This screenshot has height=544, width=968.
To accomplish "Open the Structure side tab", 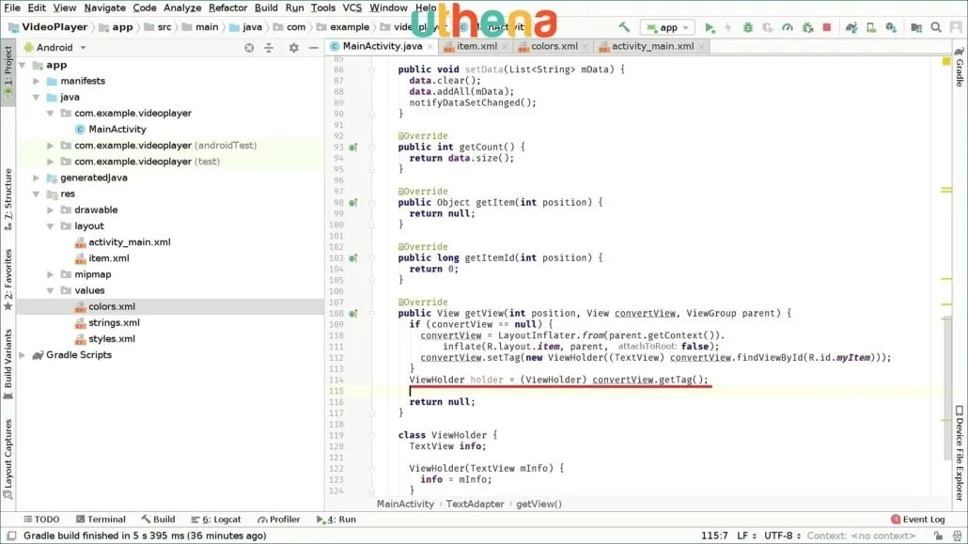I will click(8, 199).
